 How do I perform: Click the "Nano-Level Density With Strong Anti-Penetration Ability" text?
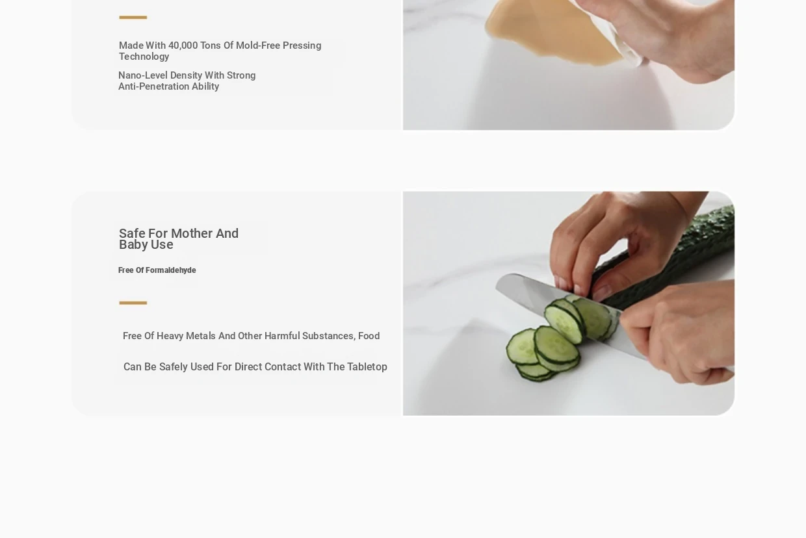pyautogui.click(x=187, y=81)
